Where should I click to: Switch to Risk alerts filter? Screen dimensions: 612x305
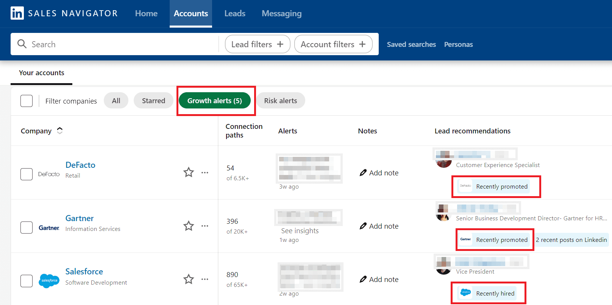click(x=280, y=101)
